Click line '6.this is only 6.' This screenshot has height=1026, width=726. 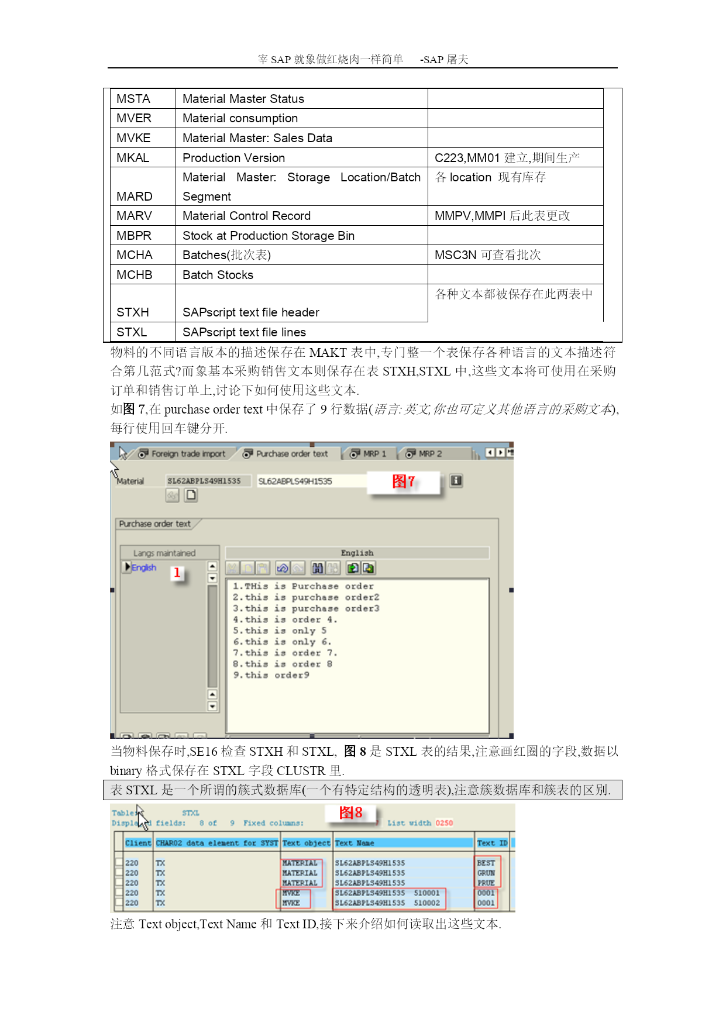282,642
